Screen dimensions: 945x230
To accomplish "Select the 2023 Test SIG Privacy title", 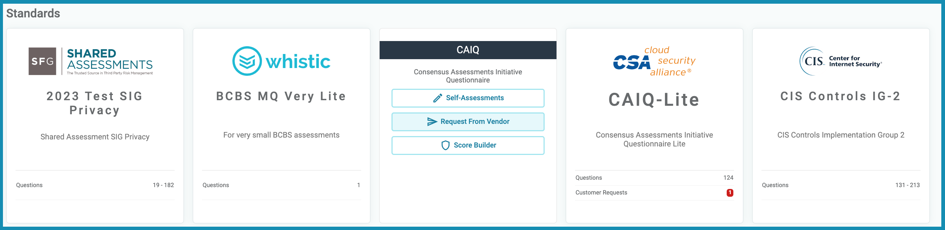I will pyautogui.click(x=95, y=103).
